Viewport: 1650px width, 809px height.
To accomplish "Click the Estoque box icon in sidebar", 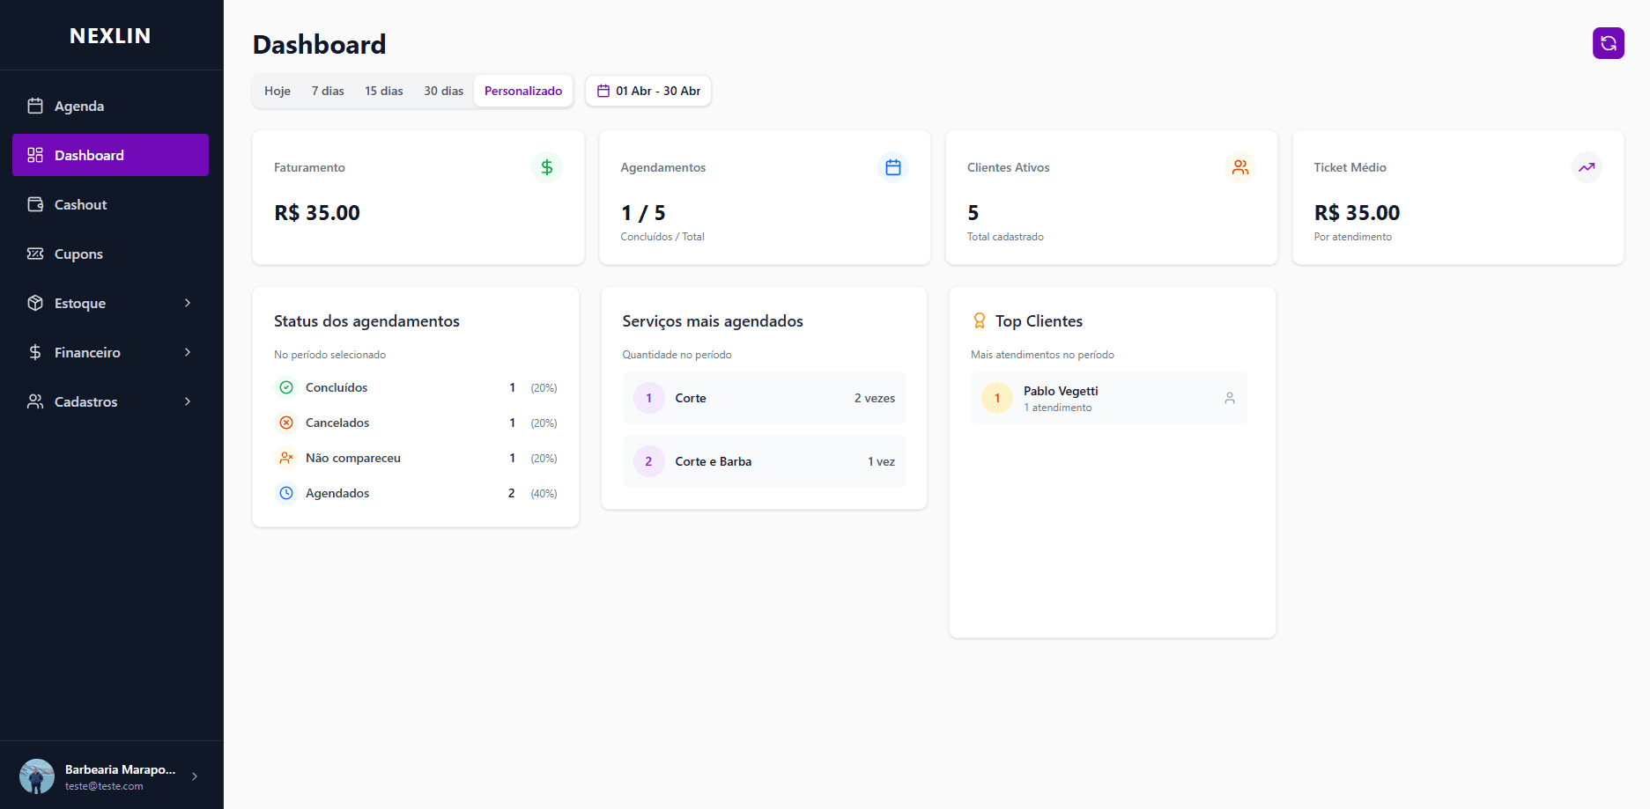I will pyautogui.click(x=35, y=303).
